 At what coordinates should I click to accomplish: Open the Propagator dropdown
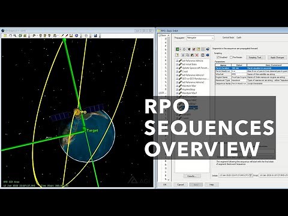[212, 38]
